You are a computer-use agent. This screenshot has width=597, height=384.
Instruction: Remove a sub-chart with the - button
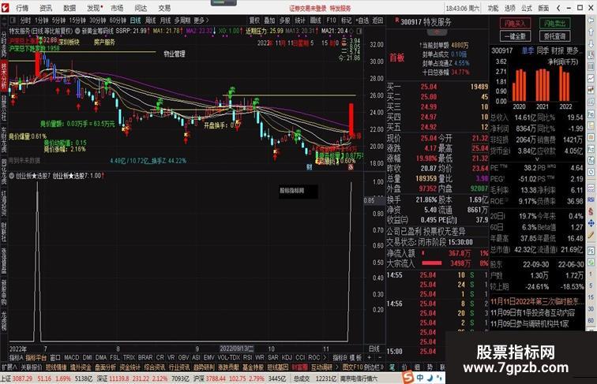click(x=380, y=358)
